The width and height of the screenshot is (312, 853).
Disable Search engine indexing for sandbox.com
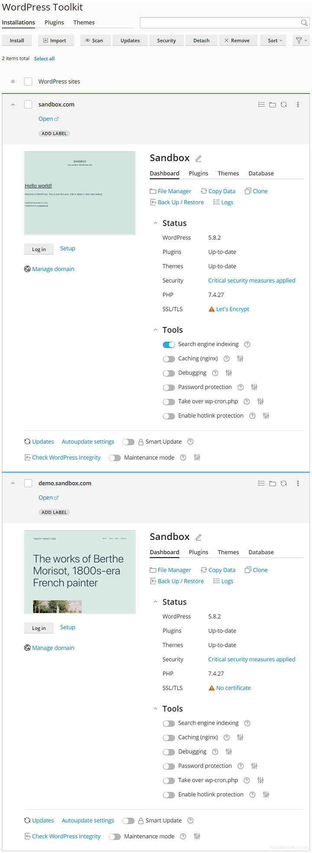click(169, 345)
